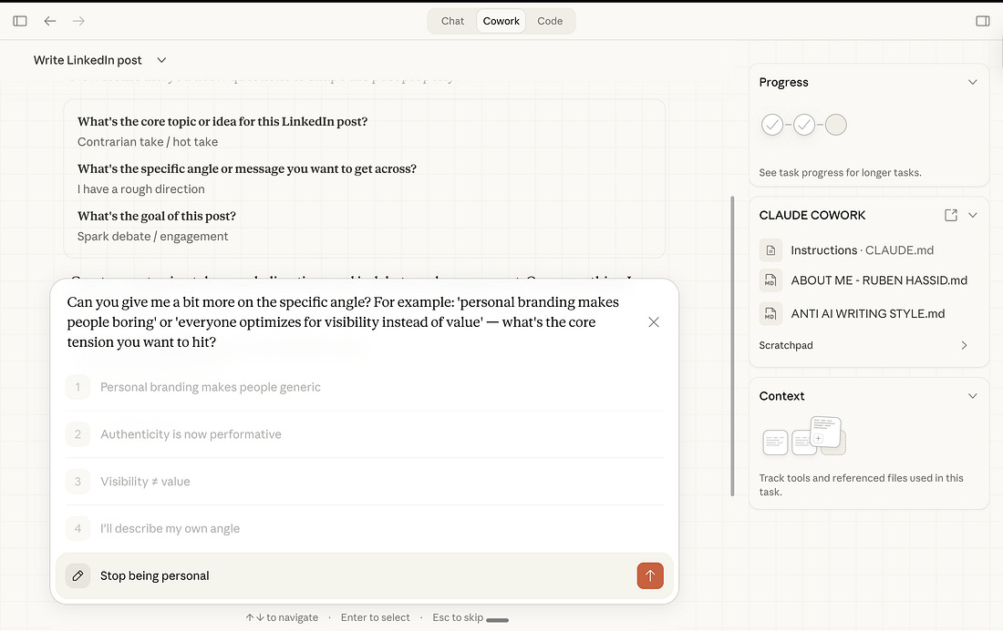Open Instructions CLAUDE.md file
Screen dimensions: 1003x631
862,250
